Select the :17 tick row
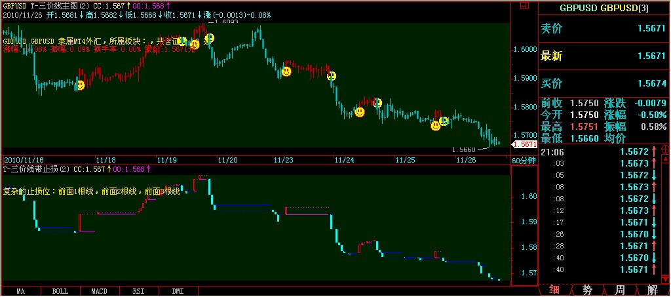 [x=600, y=222]
